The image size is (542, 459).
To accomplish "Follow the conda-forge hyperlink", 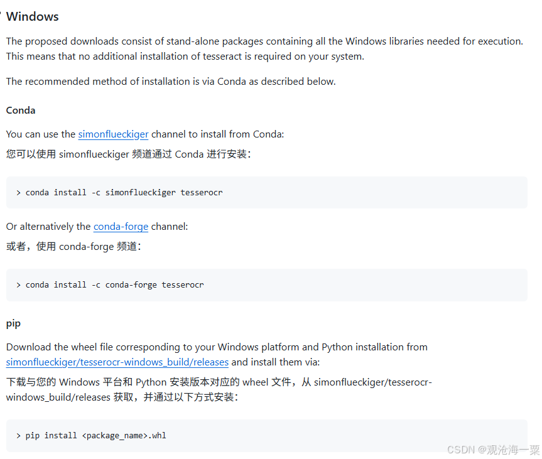I will click(x=121, y=227).
